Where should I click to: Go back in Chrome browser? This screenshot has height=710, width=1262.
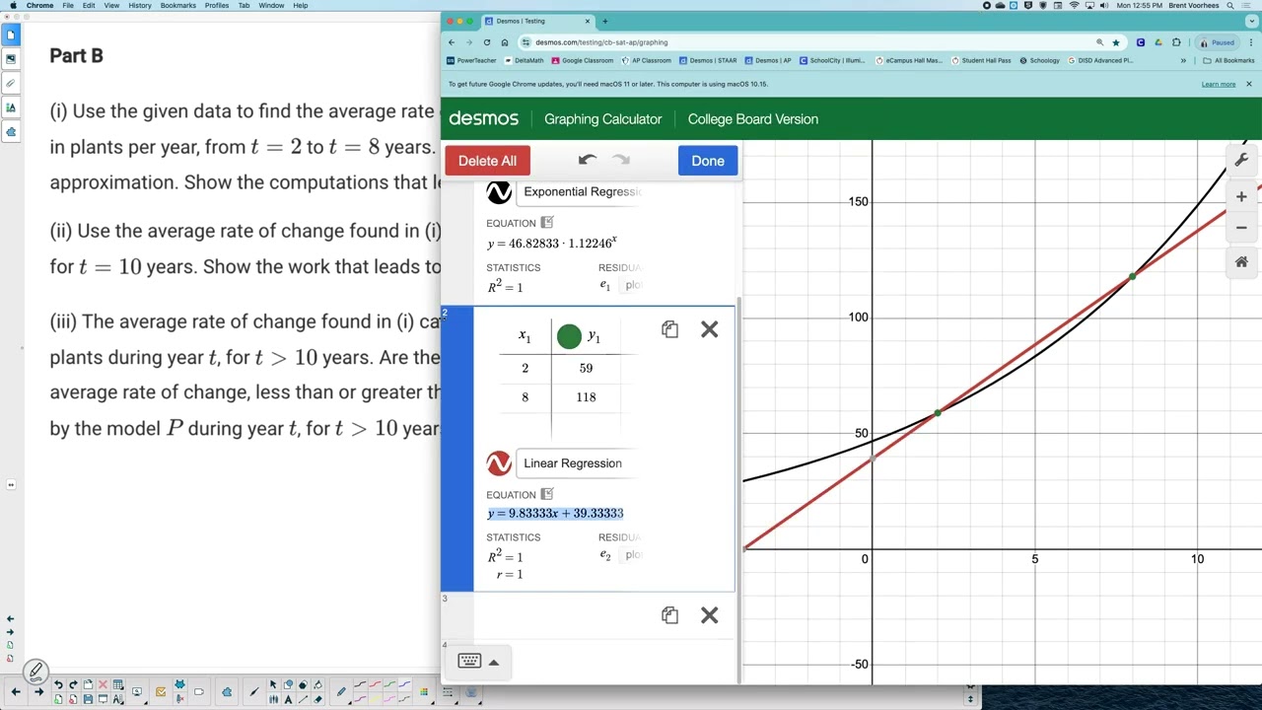point(452,42)
